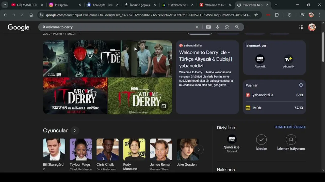Clear the search query
The width and height of the screenshot is (325, 182).
[197, 27]
